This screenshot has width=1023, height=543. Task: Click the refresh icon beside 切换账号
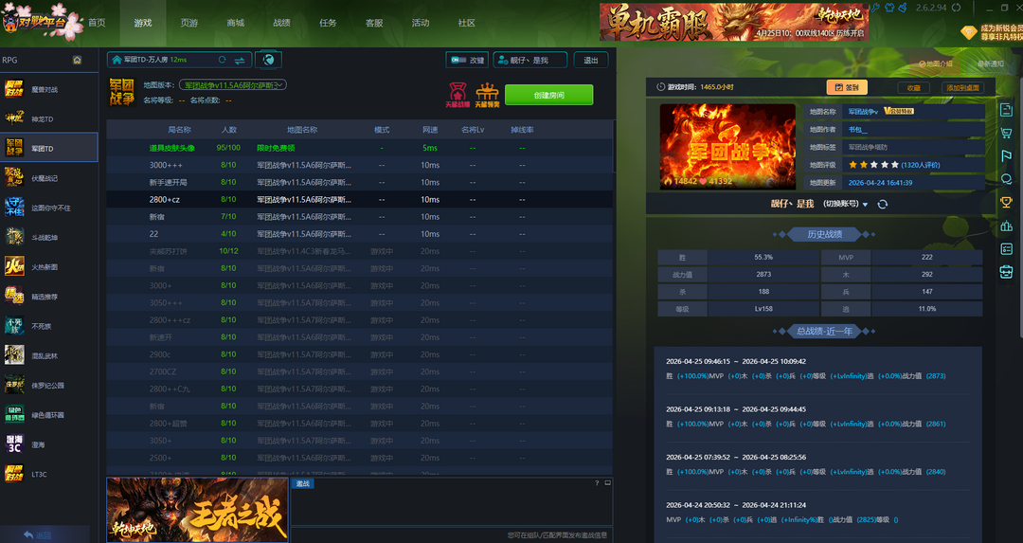(x=883, y=204)
